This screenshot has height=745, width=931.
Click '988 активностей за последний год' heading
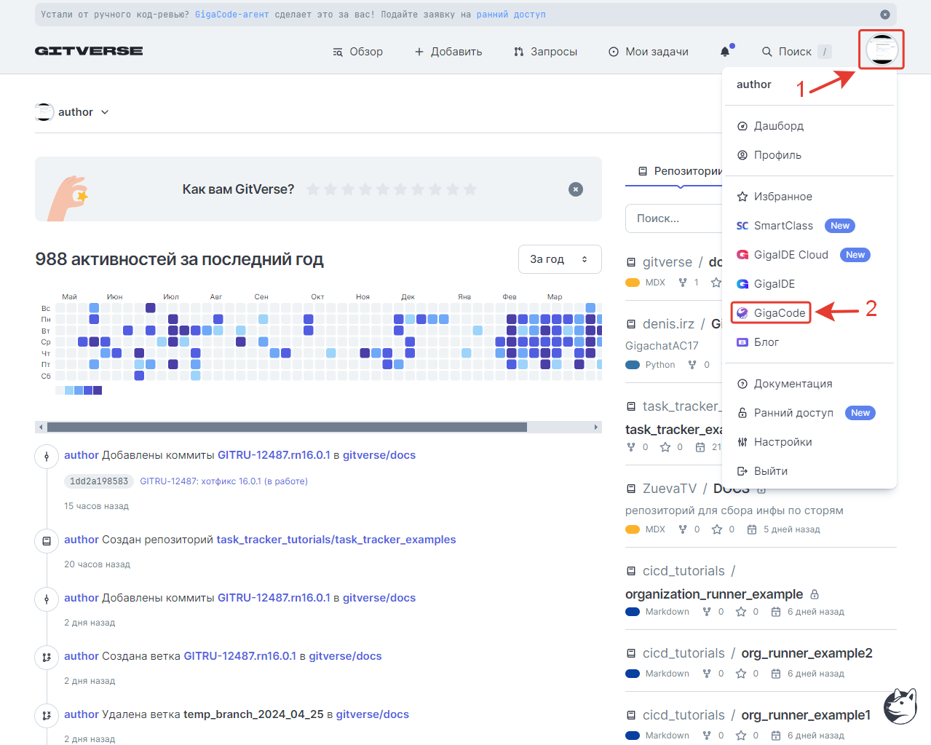coord(179,259)
